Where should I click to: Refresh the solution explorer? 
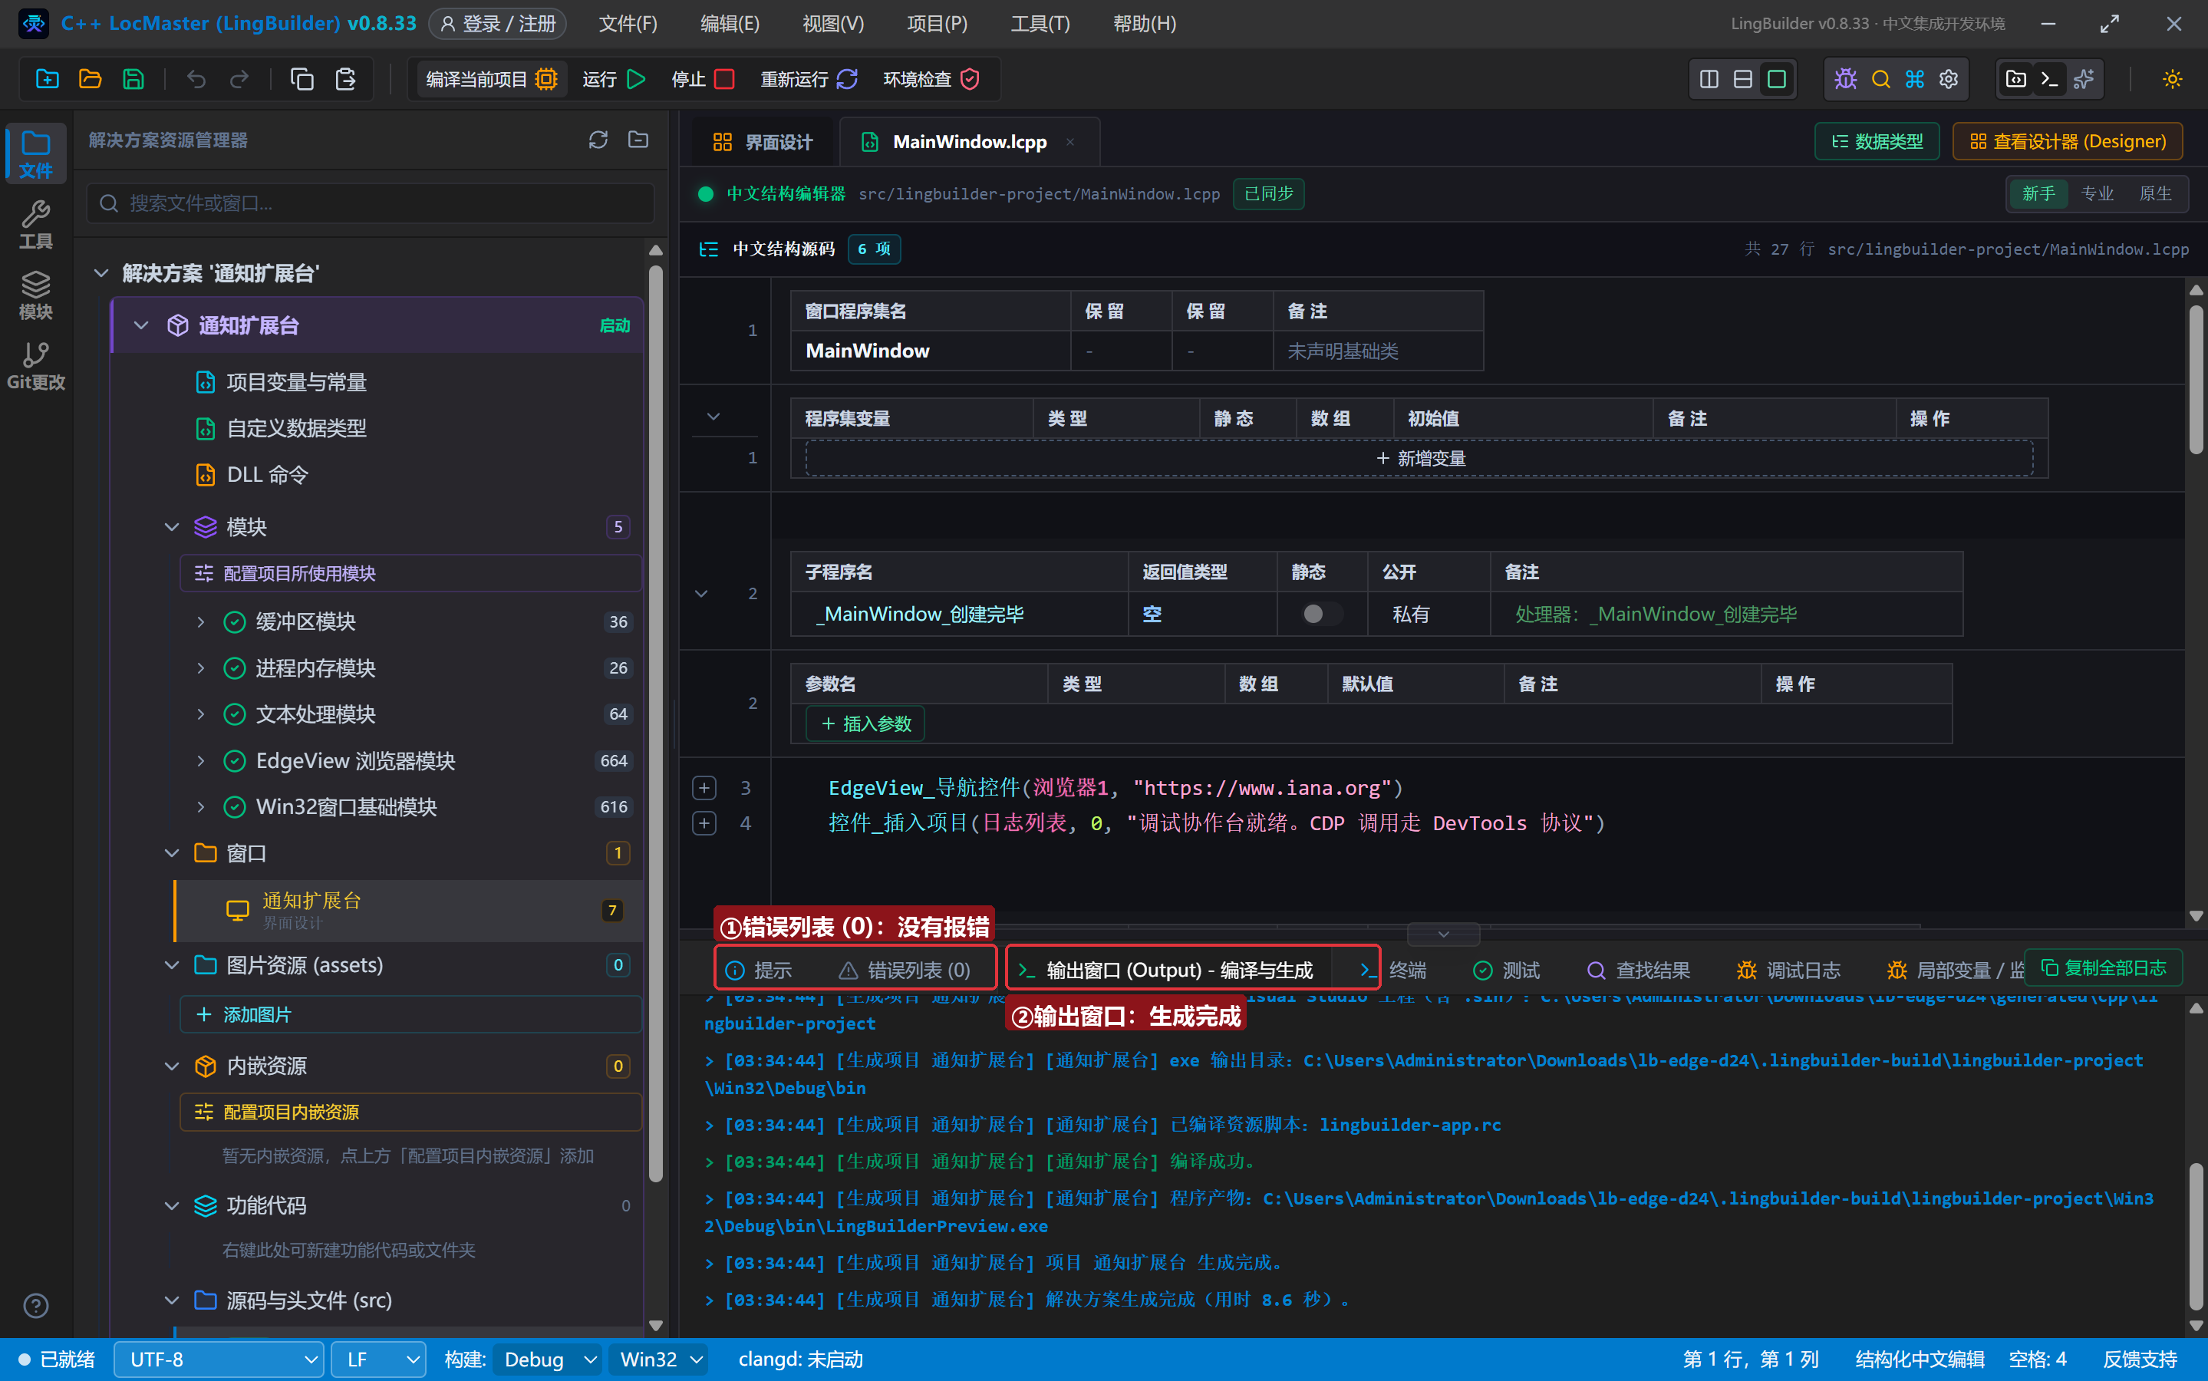(598, 140)
